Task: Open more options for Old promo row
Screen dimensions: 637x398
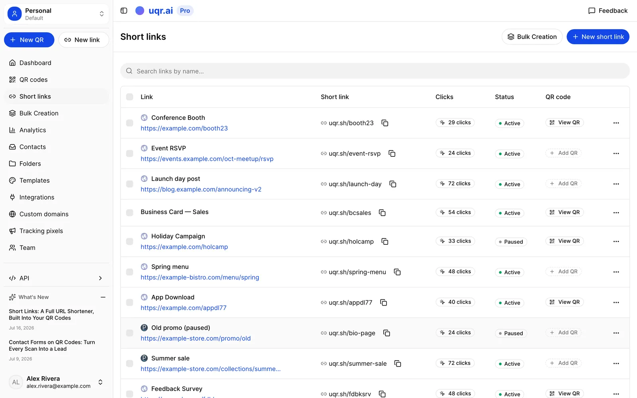Action: coord(616,333)
